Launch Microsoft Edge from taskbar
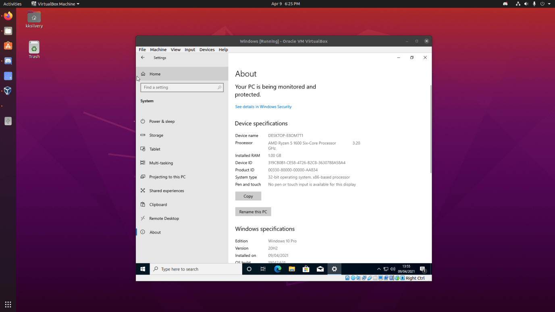Image resolution: width=555 pixels, height=312 pixels. pos(278,269)
